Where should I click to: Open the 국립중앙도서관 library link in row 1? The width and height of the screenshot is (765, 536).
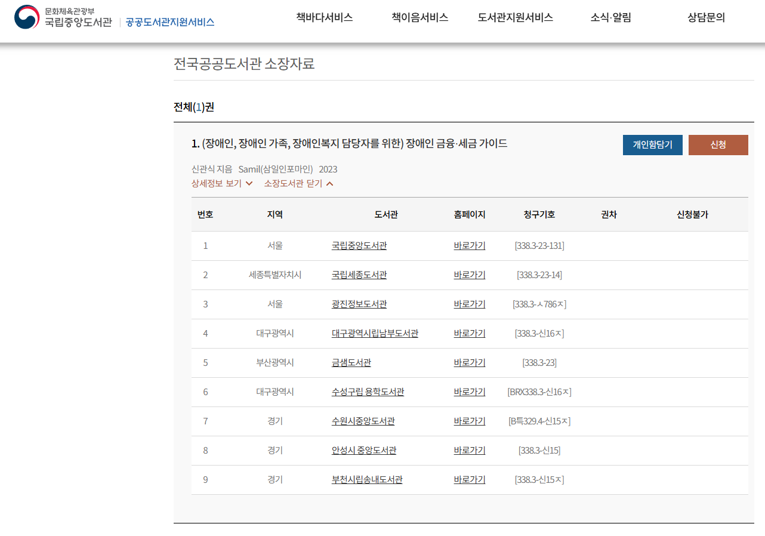click(x=359, y=245)
